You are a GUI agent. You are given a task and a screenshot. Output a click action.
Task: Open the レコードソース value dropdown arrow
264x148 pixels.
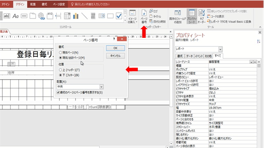point(251,62)
